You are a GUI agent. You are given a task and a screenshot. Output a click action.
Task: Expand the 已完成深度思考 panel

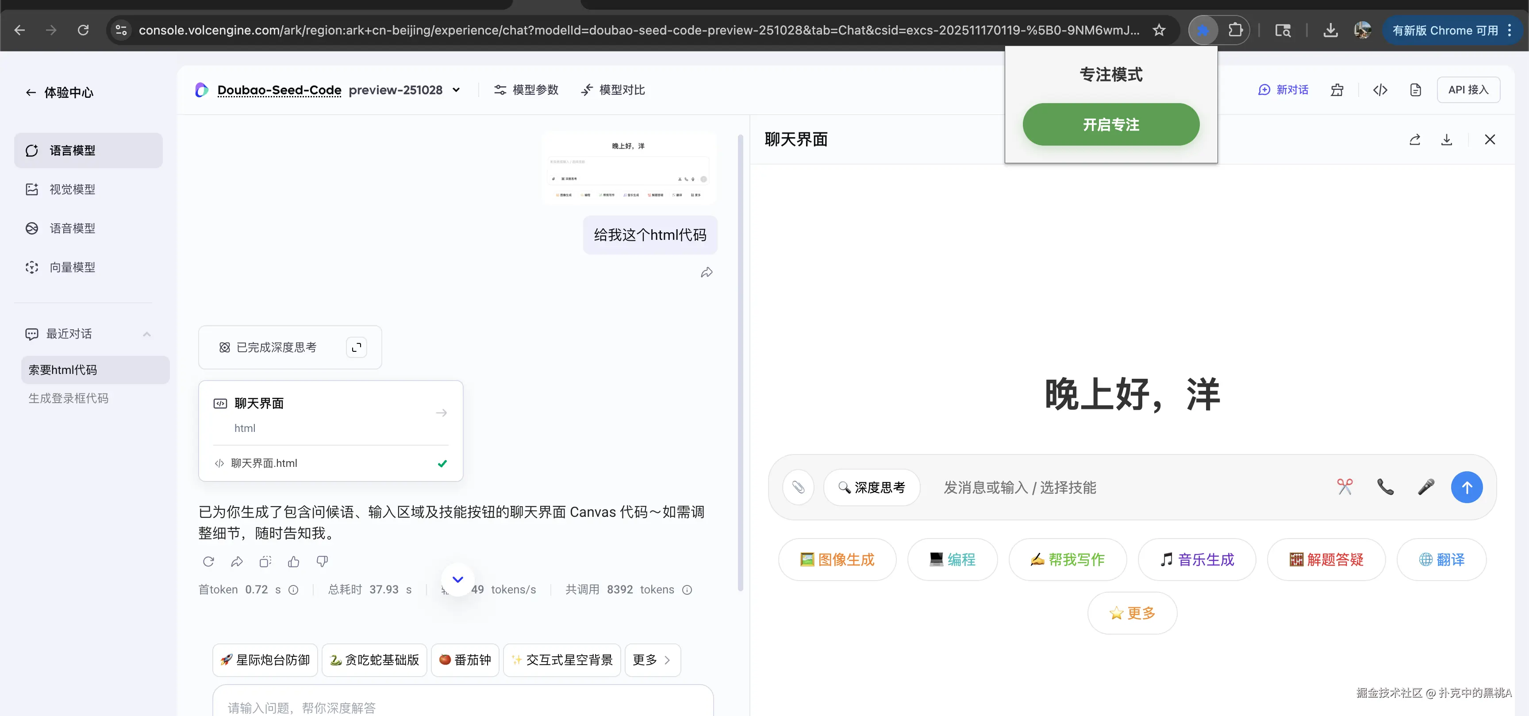click(x=356, y=347)
